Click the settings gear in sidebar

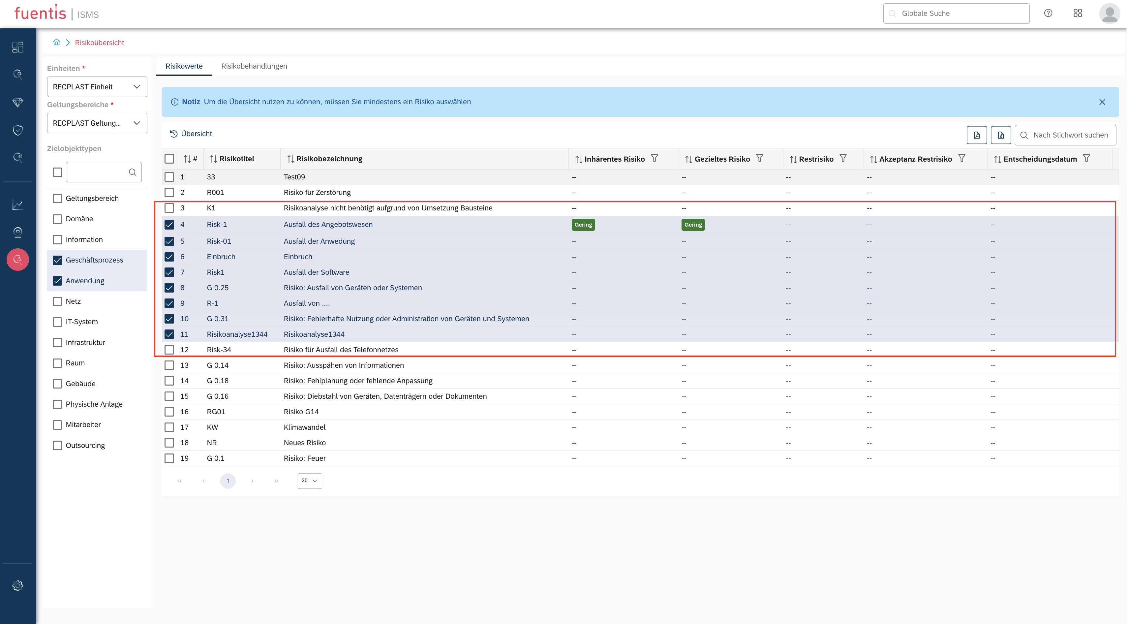17,585
